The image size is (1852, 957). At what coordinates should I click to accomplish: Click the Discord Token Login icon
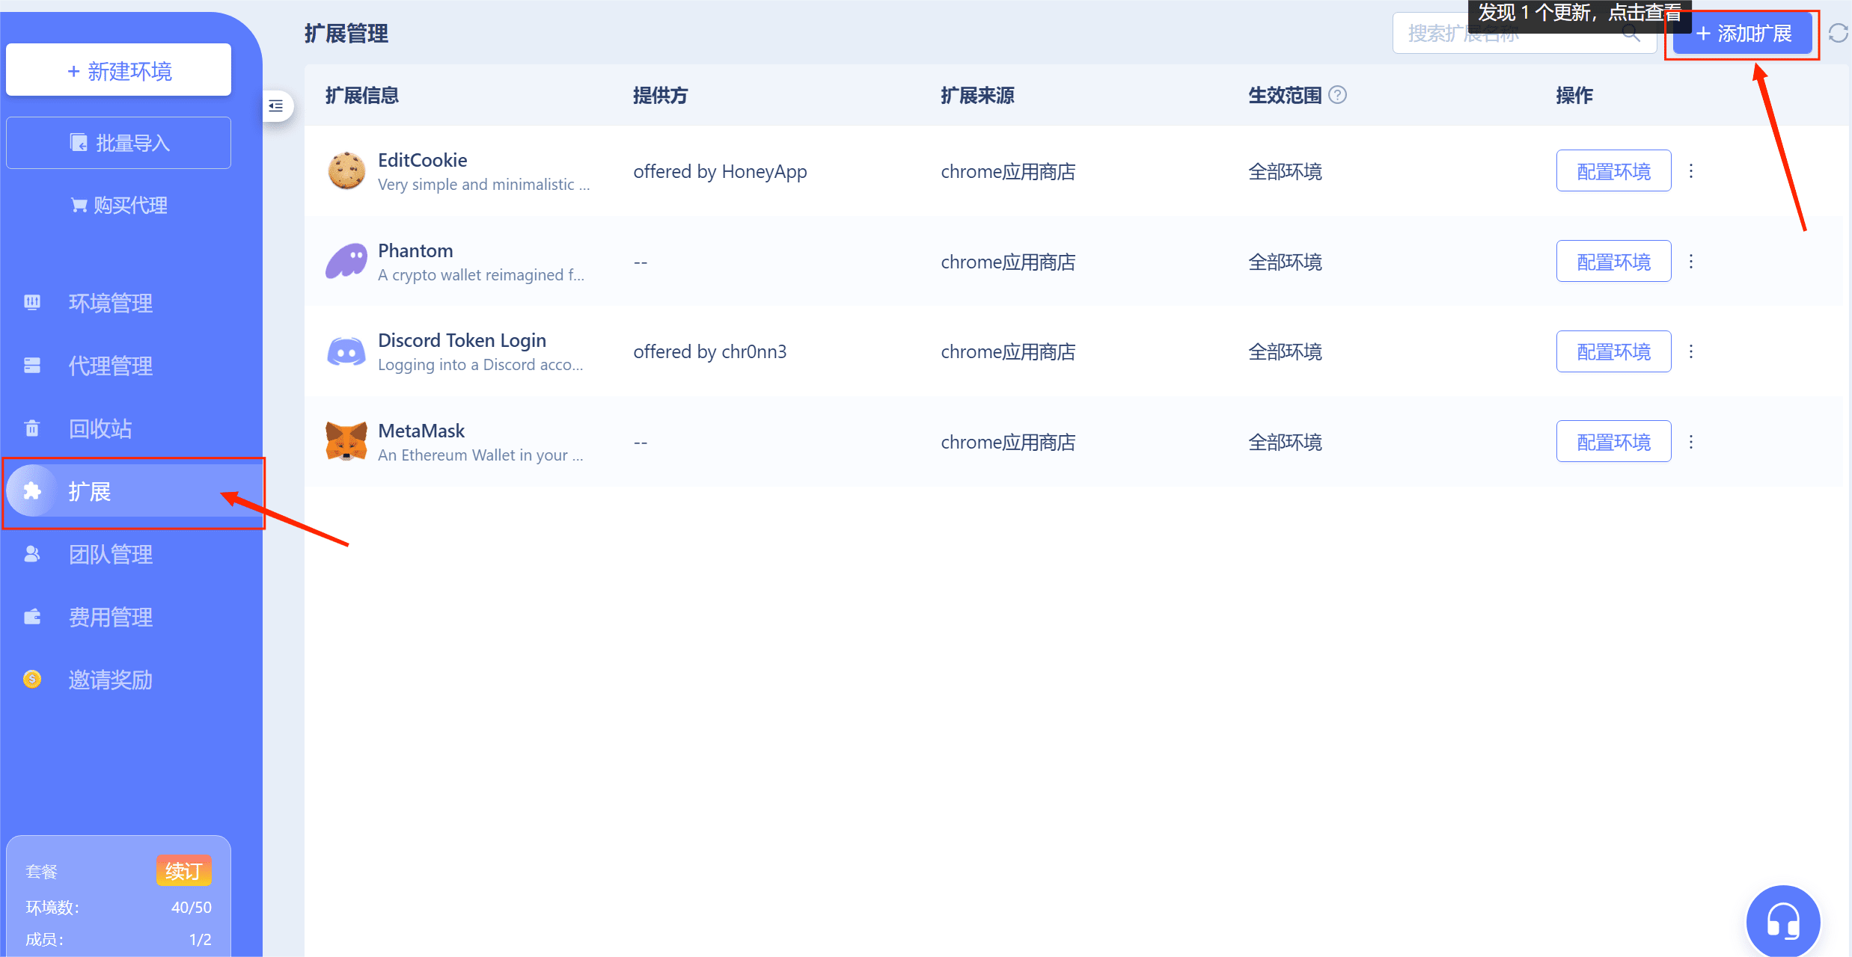click(x=346, y=351)
